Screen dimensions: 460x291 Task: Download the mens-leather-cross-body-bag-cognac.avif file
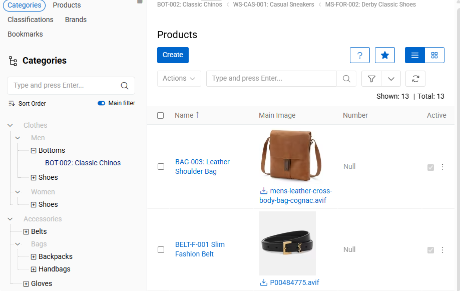(264, 191)
